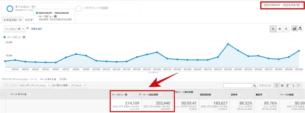Click + セグメントを追加 to add segment

tap(95, 8)
